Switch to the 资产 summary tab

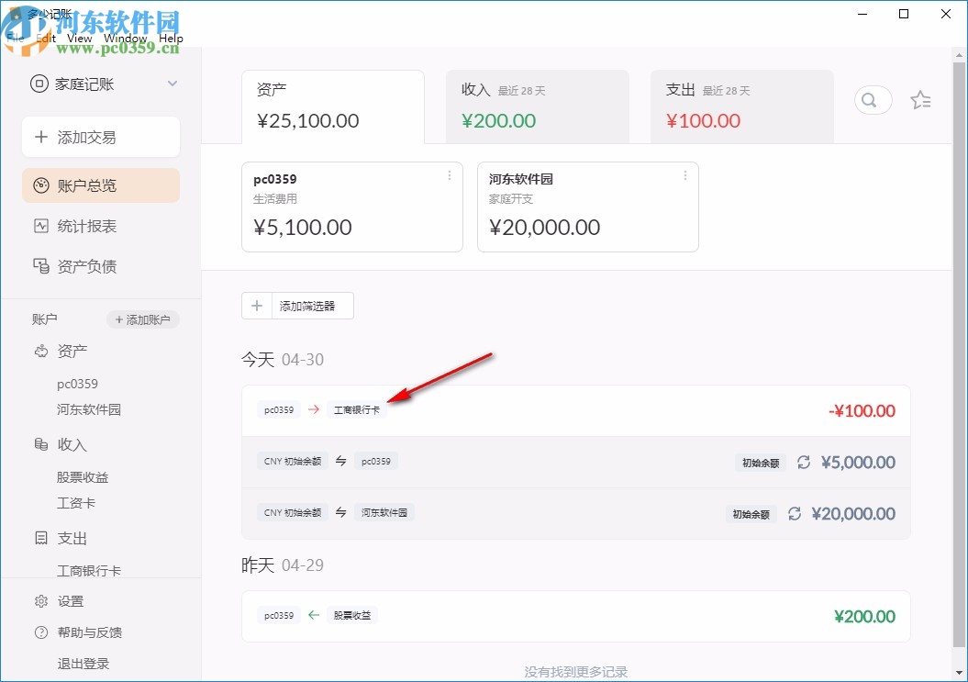click(333, 106)
